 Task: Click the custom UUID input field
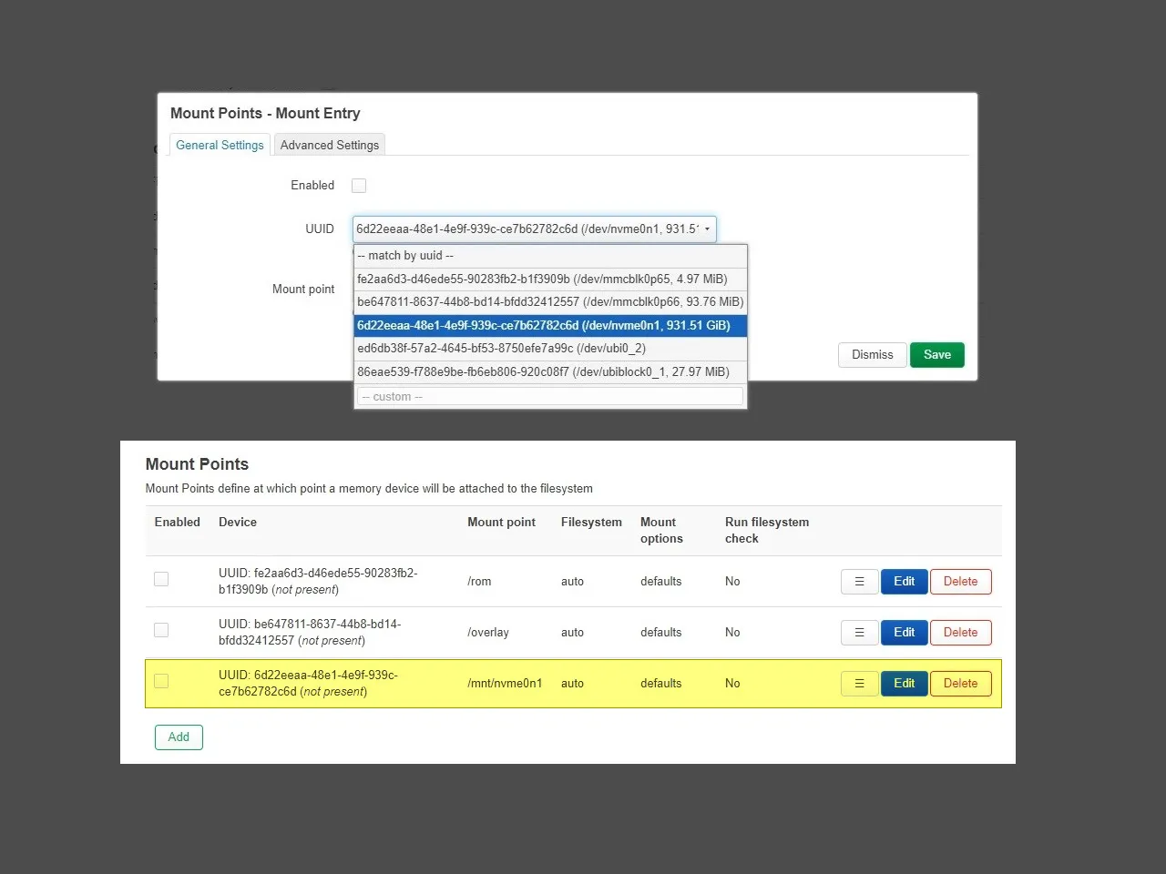pyautogui.click(x=550, y=397)
